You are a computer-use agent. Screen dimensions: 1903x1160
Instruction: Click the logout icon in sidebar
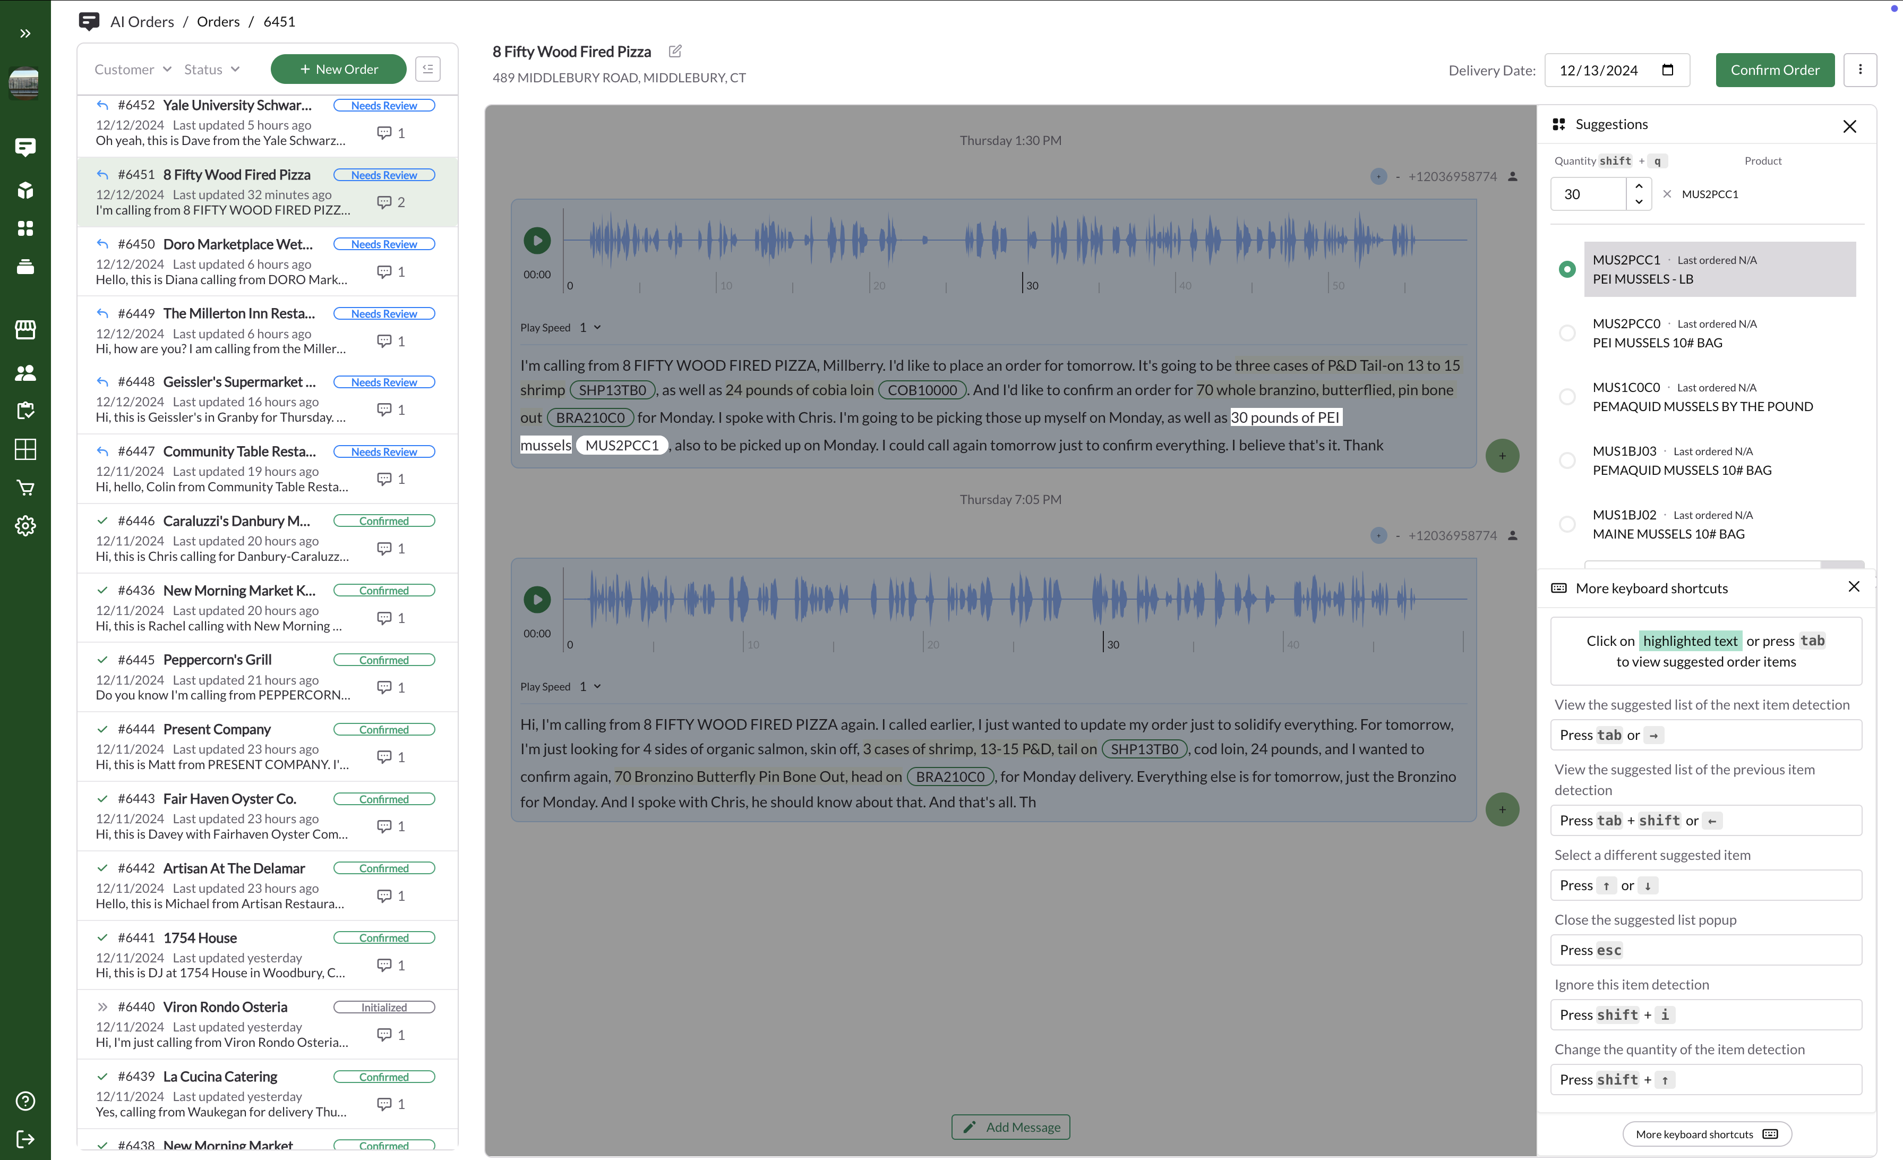coord(25,1139)
